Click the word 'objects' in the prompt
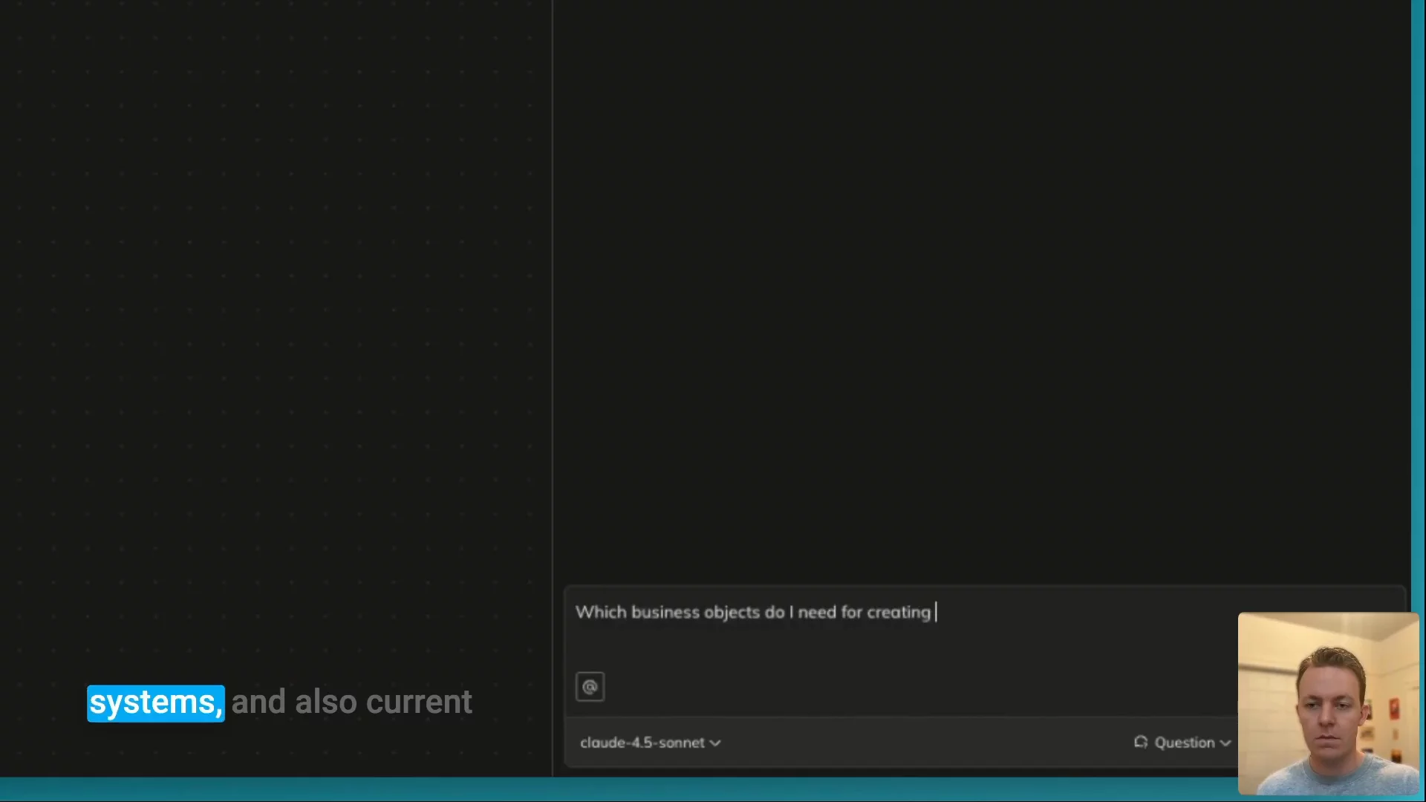This screenshot has height=802, width=1426. [732, 613]
